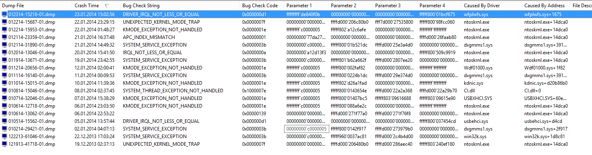This screenshot has width=592, height=155.
Task: Click the dump icon beside 012114-23359-01.dmp
Action: [x=4, y=37]
